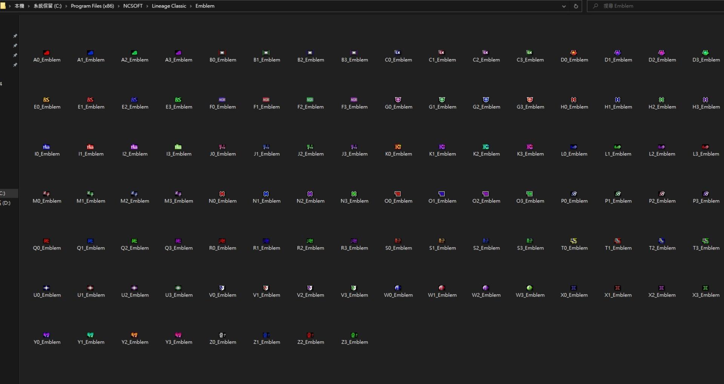This screenshot has height=384, width=724.
Task: Select the D0_Emblem file icon
Action: point(574,53)
